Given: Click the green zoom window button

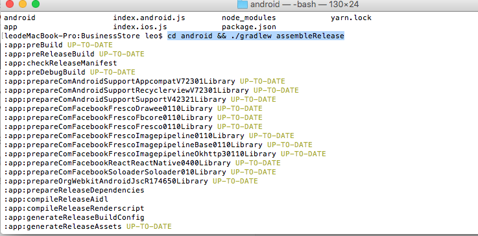Looking at the screenshot, I should point(36,4).
